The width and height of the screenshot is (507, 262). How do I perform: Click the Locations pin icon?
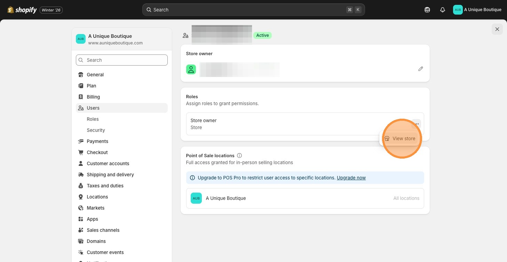click(x=81, y=197)
